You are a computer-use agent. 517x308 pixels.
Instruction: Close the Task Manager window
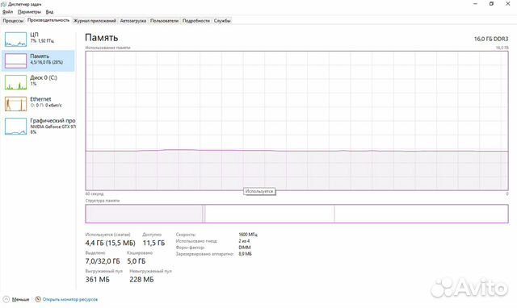tap(508, 4)
